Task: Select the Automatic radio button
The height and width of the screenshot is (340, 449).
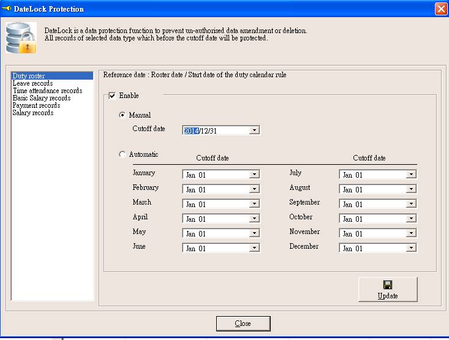Action: pyautogui.click(x=123, y=154)
